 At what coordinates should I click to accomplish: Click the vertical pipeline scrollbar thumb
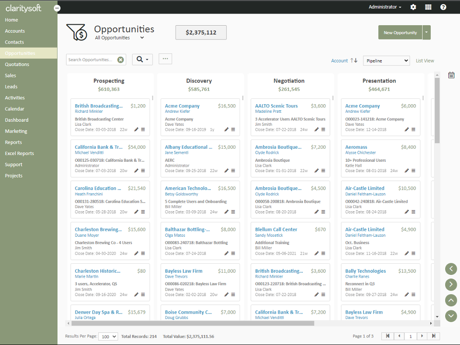[437, 111]
